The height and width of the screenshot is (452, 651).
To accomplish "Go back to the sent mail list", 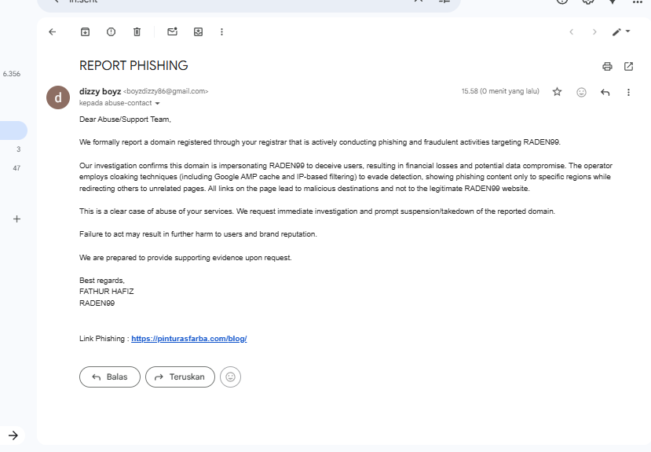I will pos(53,31).
